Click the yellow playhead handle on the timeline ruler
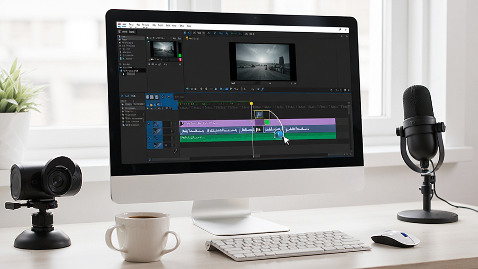This screenshot has width=478, height=269. pos(252,104)
